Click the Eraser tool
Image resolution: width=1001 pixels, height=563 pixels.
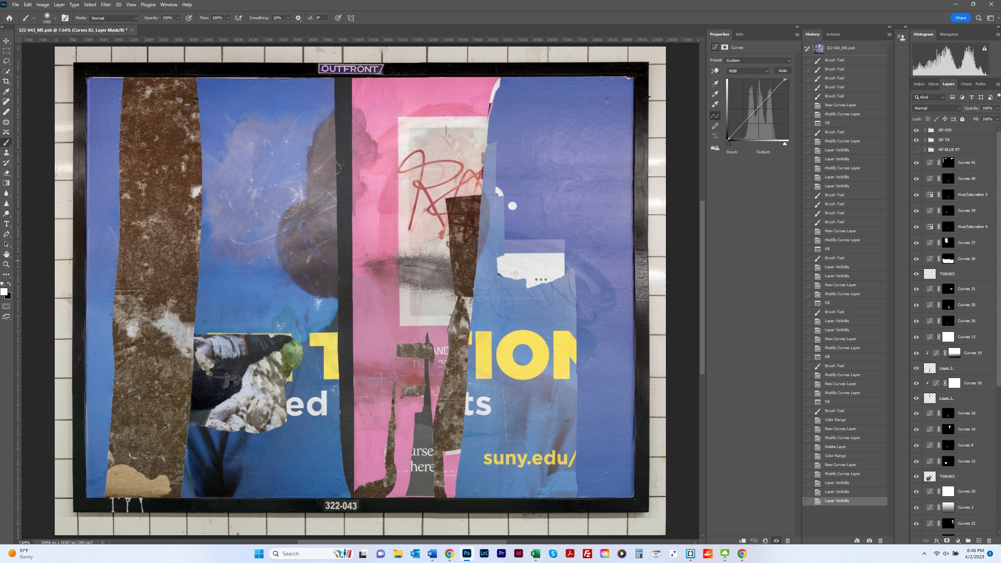(x=6, y=173)
